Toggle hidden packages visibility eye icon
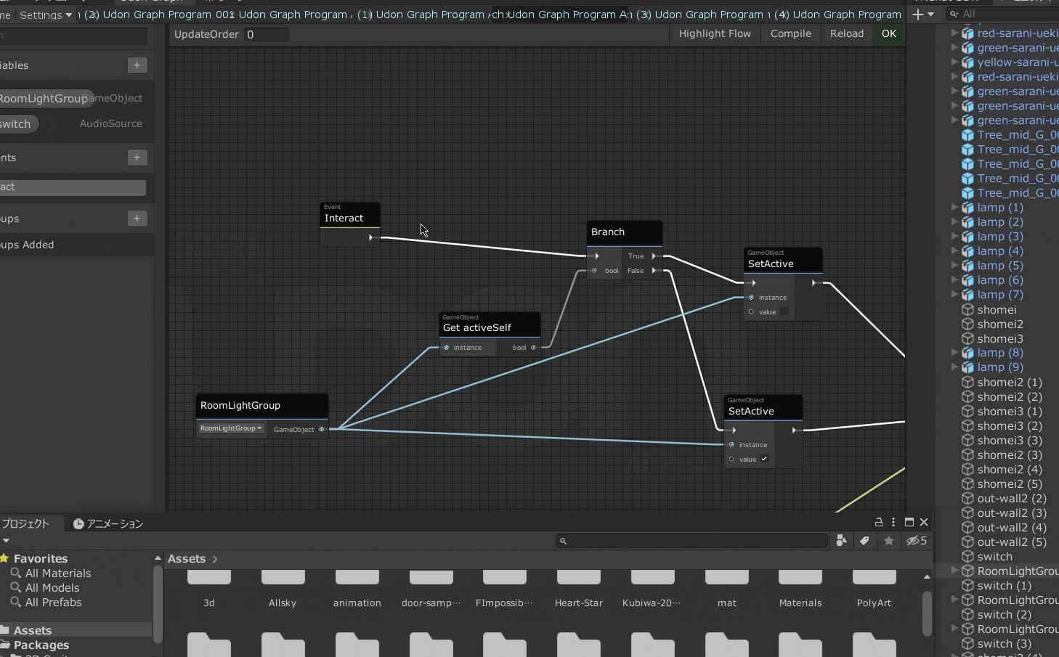1059x657 pixels. (916, 541)
